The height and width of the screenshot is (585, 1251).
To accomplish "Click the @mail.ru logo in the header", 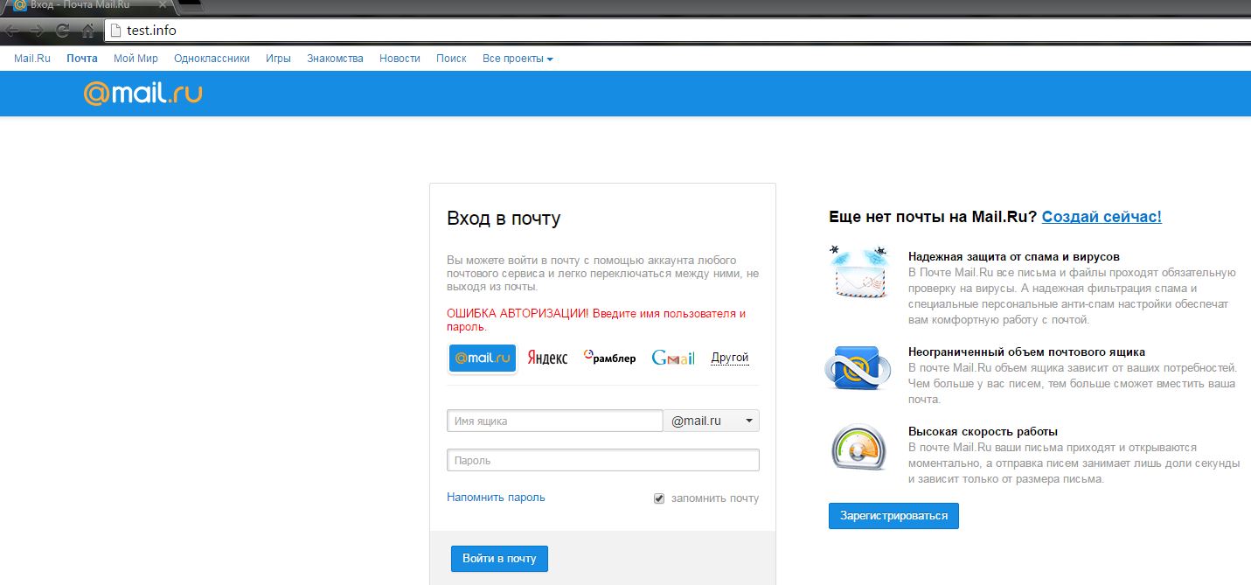I will pos(142,93).
